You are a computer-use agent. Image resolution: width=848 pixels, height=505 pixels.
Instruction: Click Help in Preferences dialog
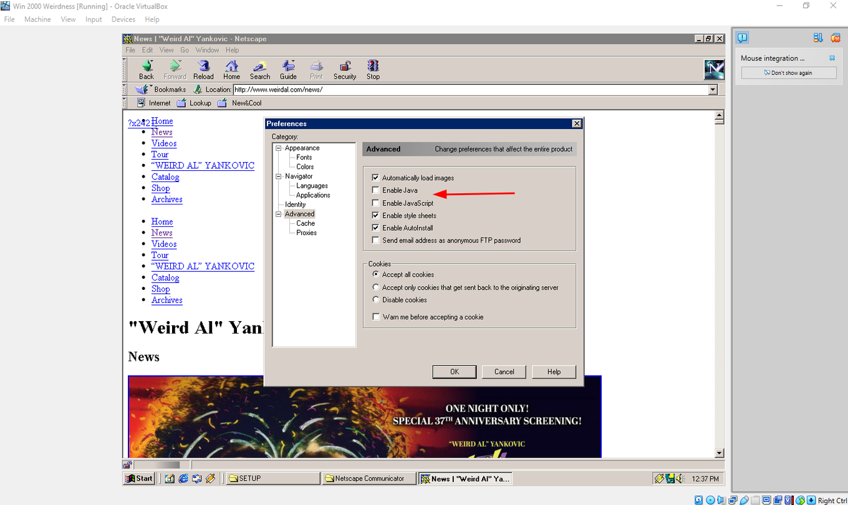tap(554, 372)
